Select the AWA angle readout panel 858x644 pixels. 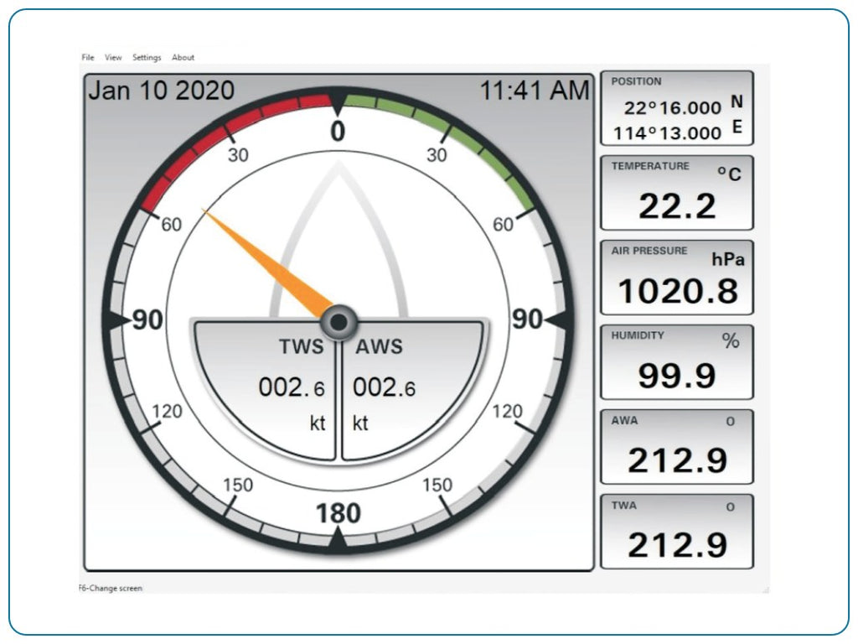point(675,446)
